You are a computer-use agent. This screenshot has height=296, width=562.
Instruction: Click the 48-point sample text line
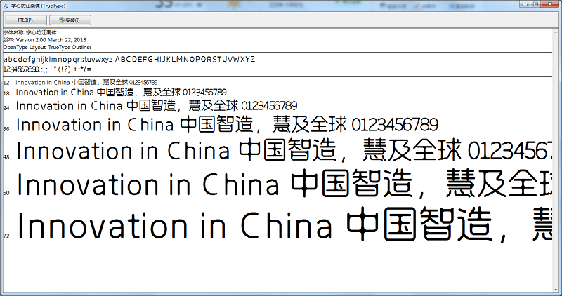coord(281,152)
